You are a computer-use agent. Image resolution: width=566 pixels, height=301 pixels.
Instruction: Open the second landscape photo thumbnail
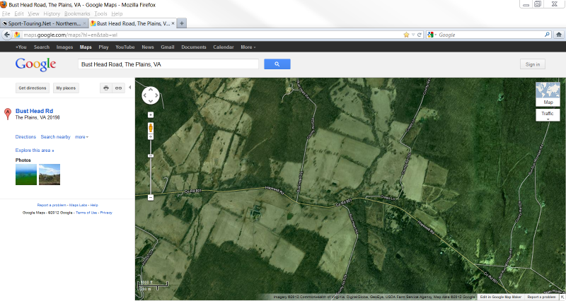(x=50, y=175)
